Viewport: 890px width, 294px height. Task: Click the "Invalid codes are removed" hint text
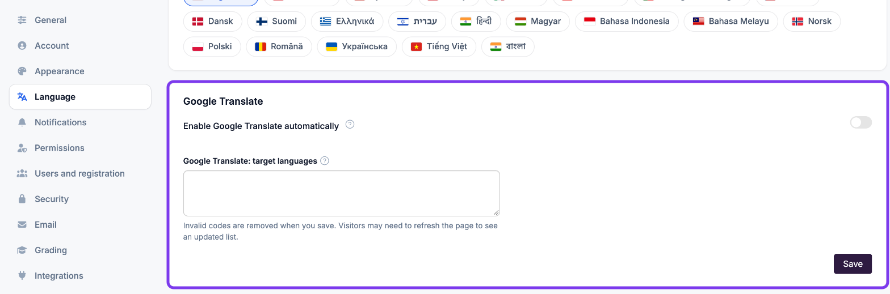coord(341,231)
